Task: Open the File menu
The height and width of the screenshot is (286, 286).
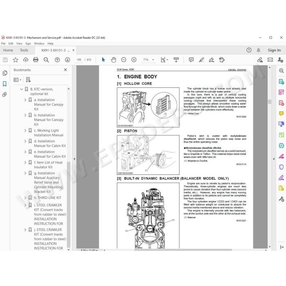Action: (3, 43)
